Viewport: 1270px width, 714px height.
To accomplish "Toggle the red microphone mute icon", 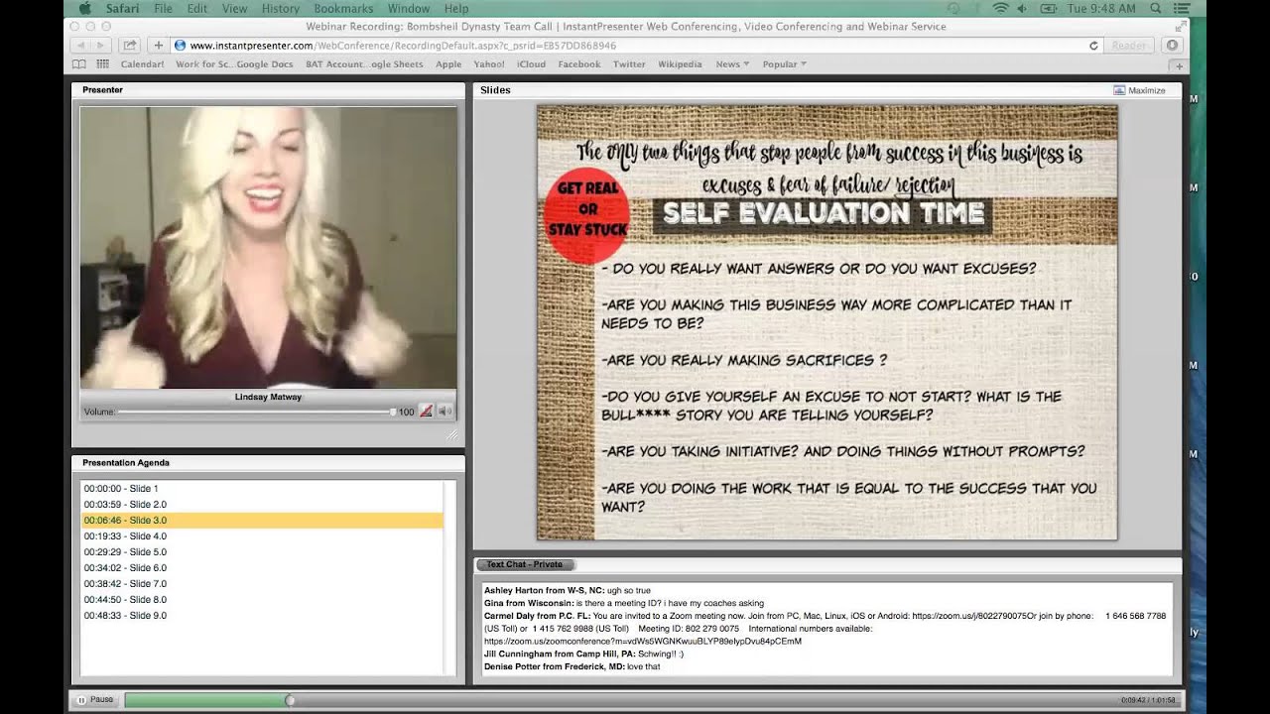I will click(x=427, y=412).
